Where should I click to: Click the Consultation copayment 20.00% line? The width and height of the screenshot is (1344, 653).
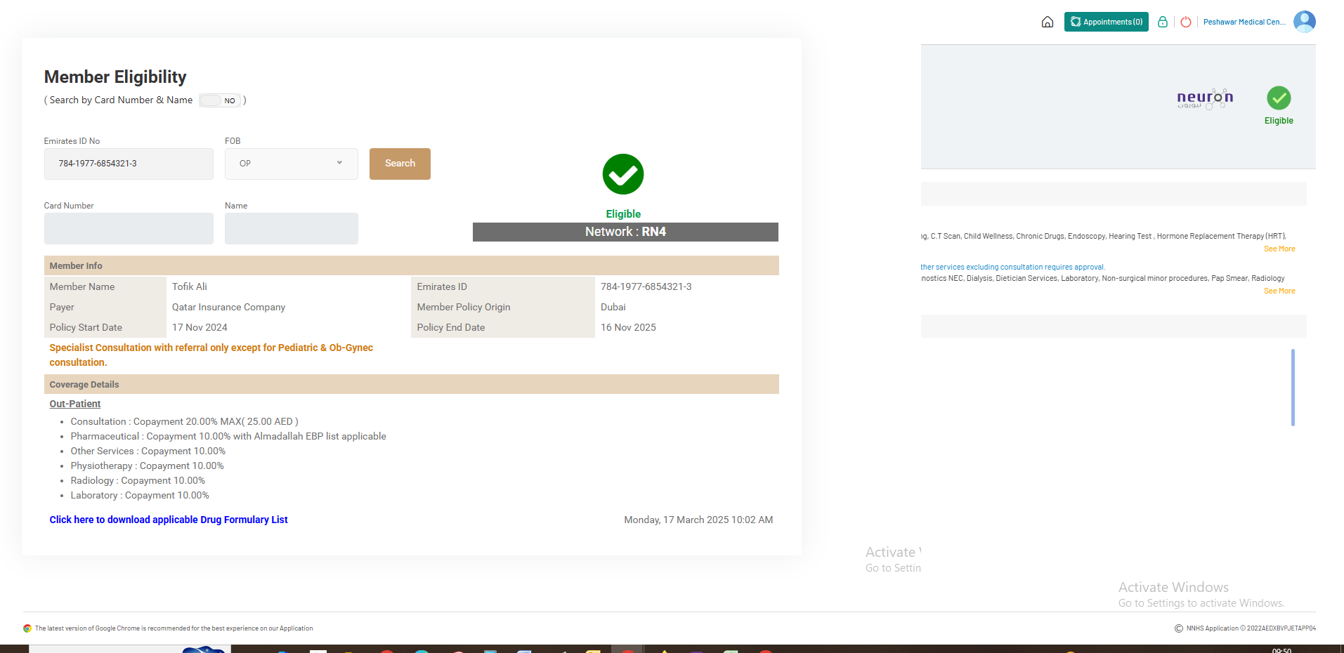pyautogui.click(x=184, y=421)
